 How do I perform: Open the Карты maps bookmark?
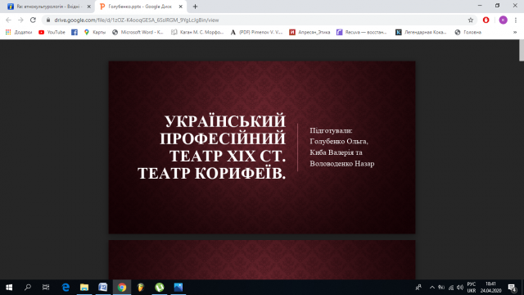(95, 32)
